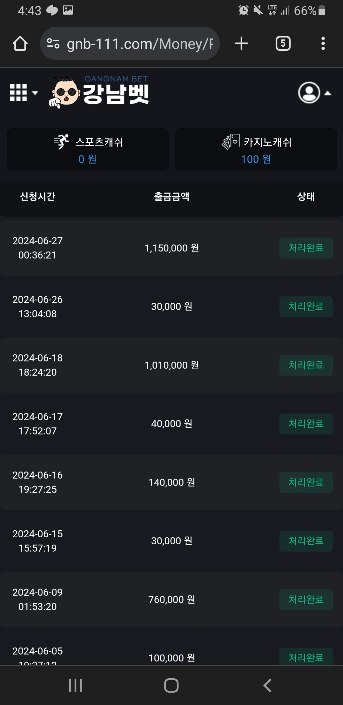Tap 처리완료 status for 1,150,000 원 withdrawal
Screen dimensions: 343x705
[306, 248]
